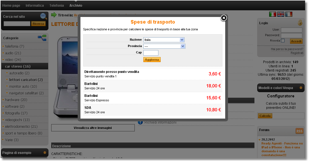Click the Aggiorna button

pos(152,60)
